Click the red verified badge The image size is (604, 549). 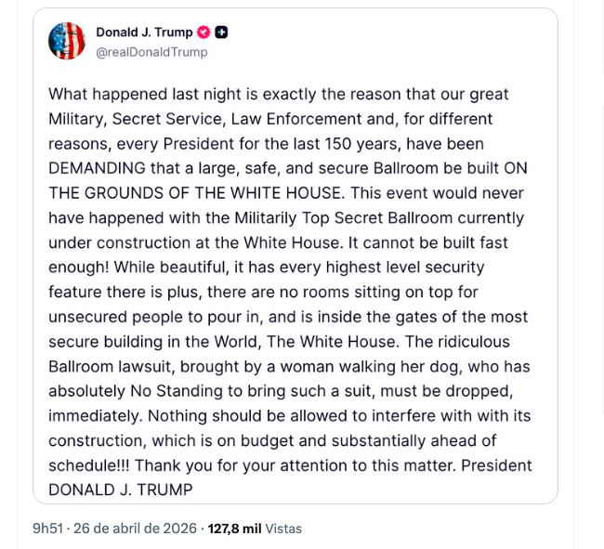coord(204,33)
